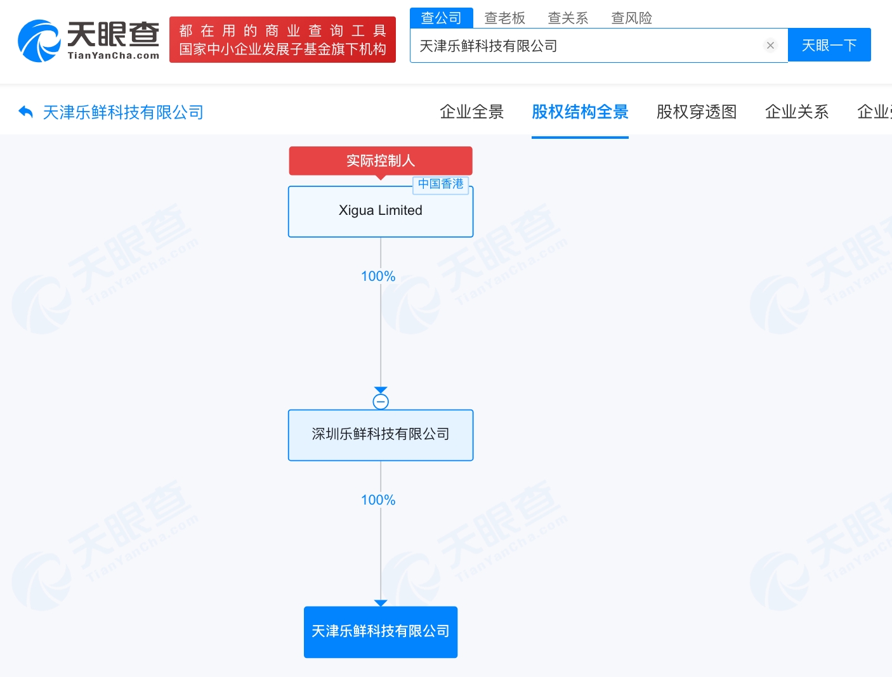The width and height of the screenshot is (892, 677).
Task: Open the 查关系 tab
Action: (x=568, y=17)
